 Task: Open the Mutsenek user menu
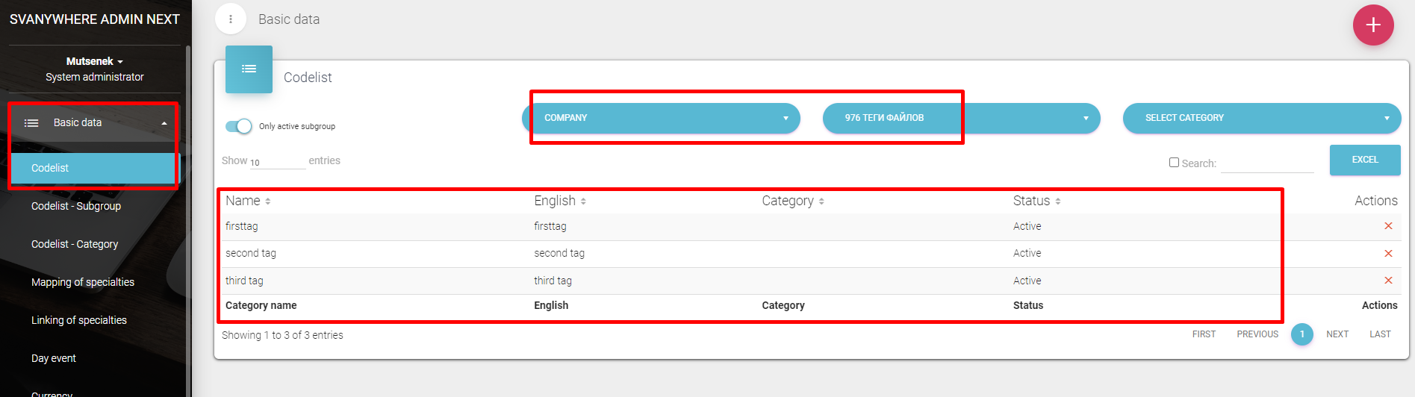94,61
